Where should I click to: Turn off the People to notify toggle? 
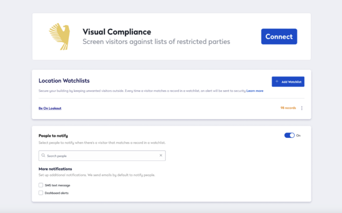289,135
